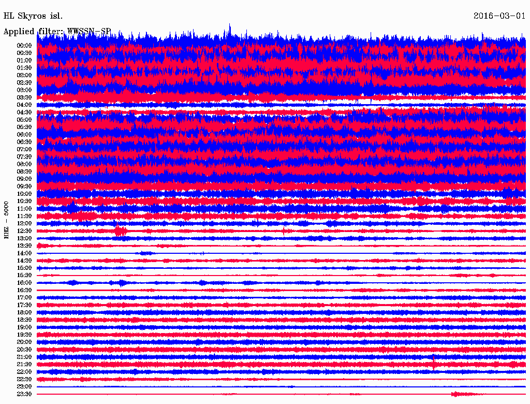Image resolution: width=530 pixels, height=404 pixels.
Task: Select the 11:30 time label
Action: click(24, 216)
